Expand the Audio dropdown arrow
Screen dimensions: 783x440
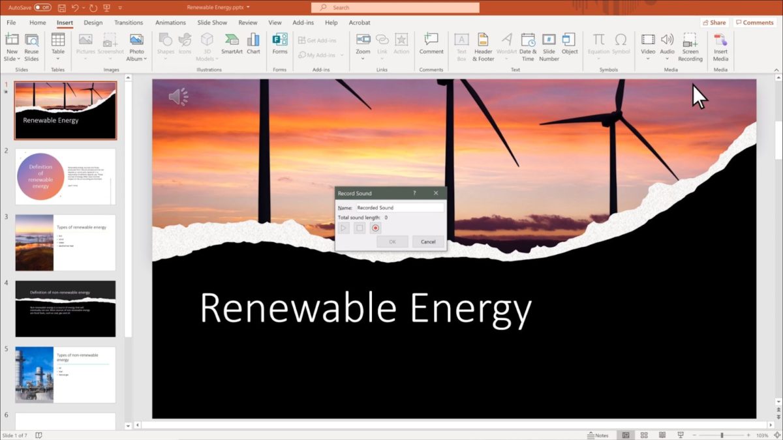click(x=667, y=59)
